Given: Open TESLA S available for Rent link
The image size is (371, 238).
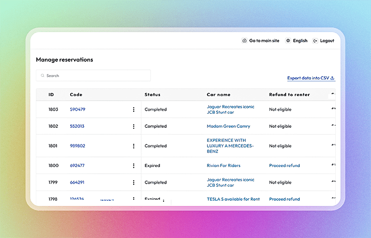Looking at the screenshot, I should (x=233, y=199).
